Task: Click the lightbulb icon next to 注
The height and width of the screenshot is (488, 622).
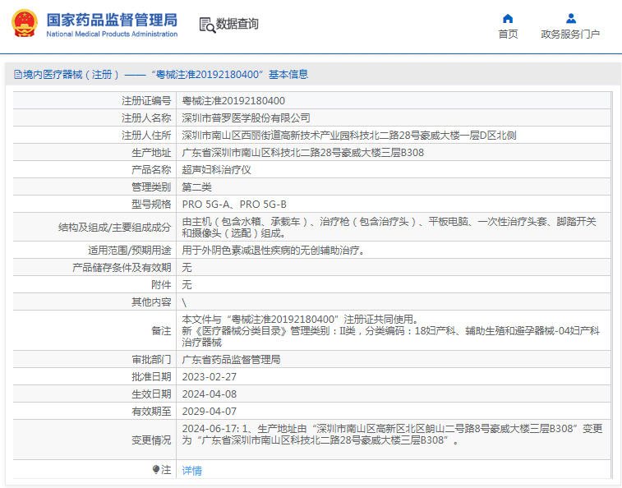Action: (156, 470)
